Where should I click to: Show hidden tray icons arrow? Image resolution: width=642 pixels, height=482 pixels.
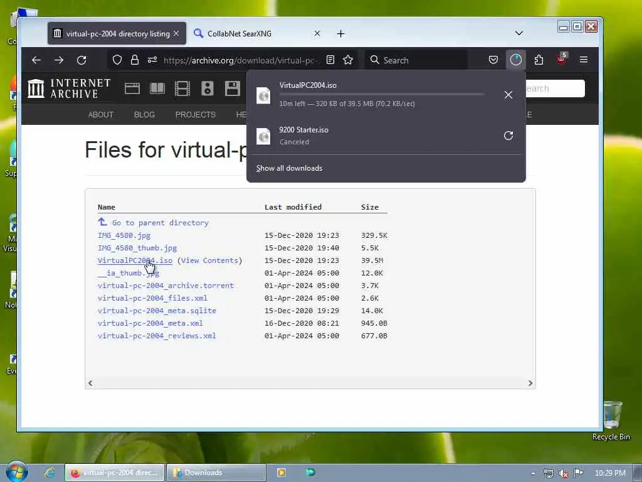[533, 473]
